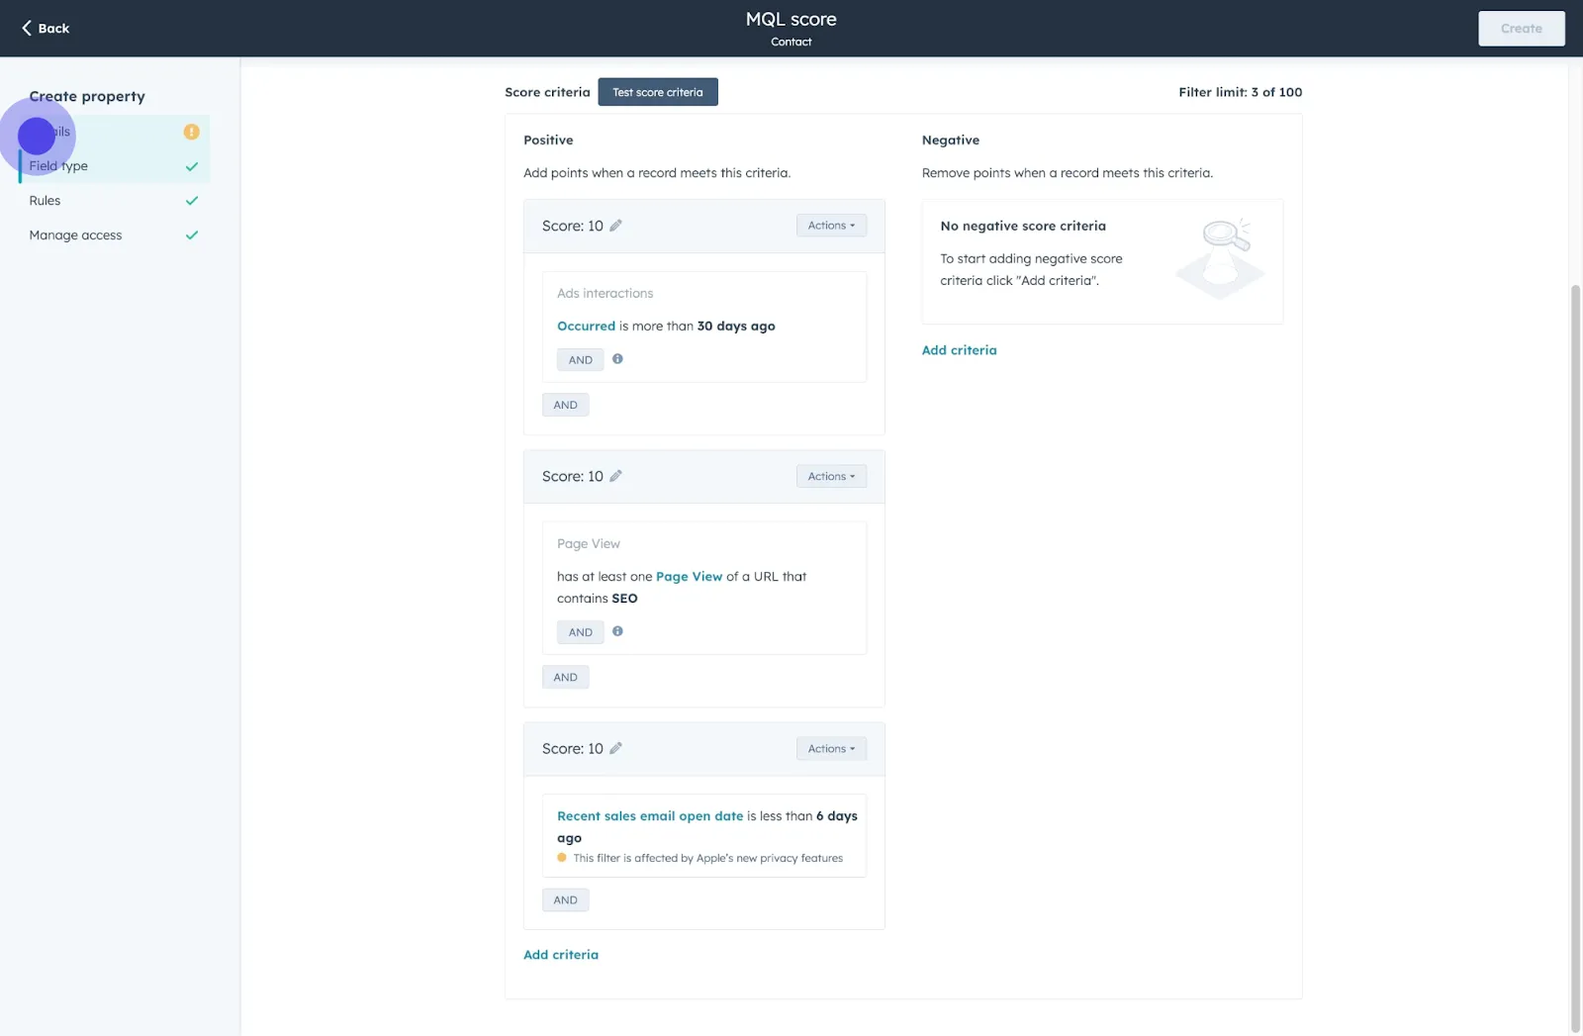Click the page vertical scrollbar
Screen dimensions: 1583x1036
tap(1575, 658)
